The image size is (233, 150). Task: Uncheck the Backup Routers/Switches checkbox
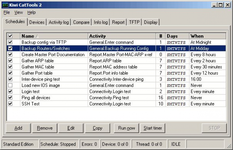[10, 48]
